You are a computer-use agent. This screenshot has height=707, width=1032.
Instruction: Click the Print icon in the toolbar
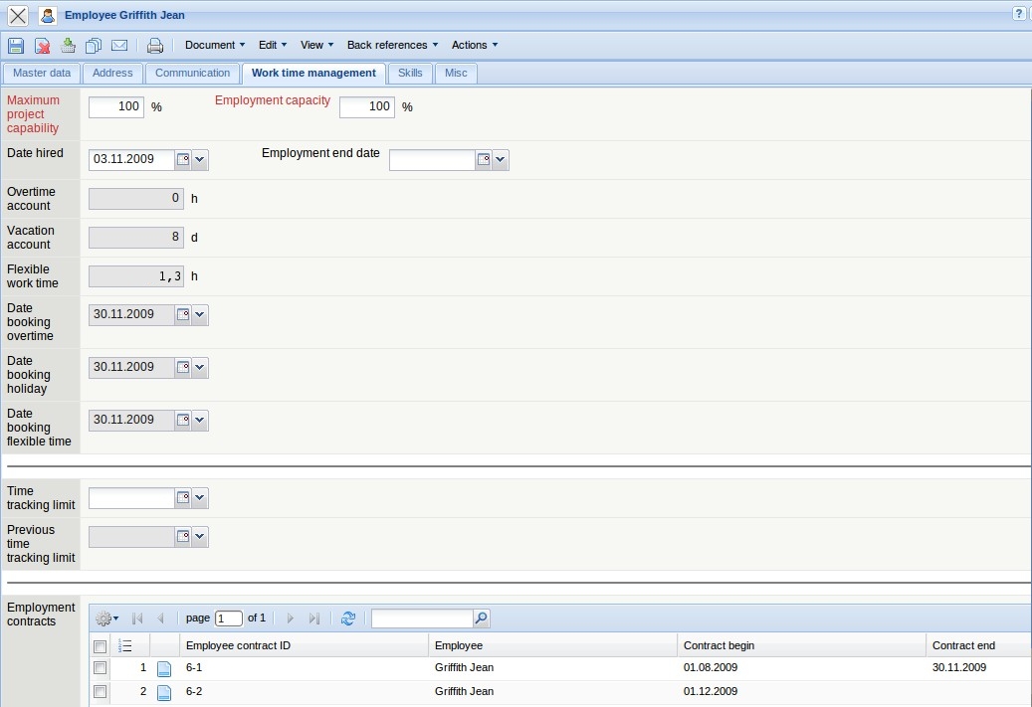(x=154, y=46)
